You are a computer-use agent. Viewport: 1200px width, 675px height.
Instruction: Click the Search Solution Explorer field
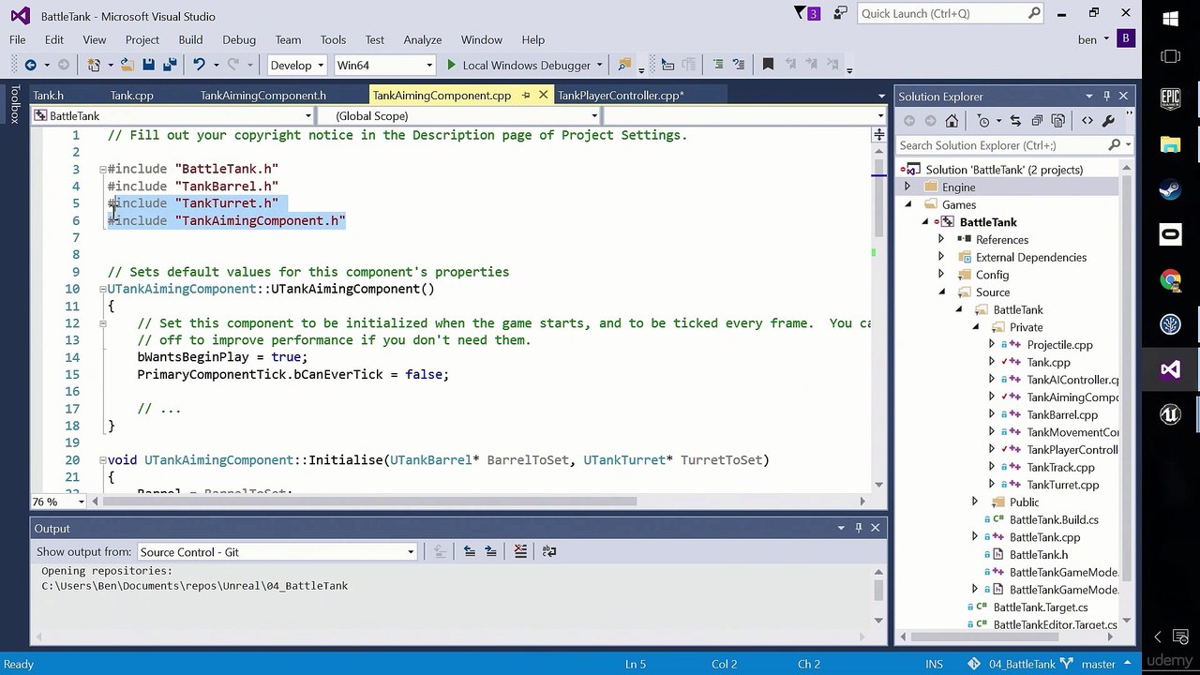[1000, 145]
